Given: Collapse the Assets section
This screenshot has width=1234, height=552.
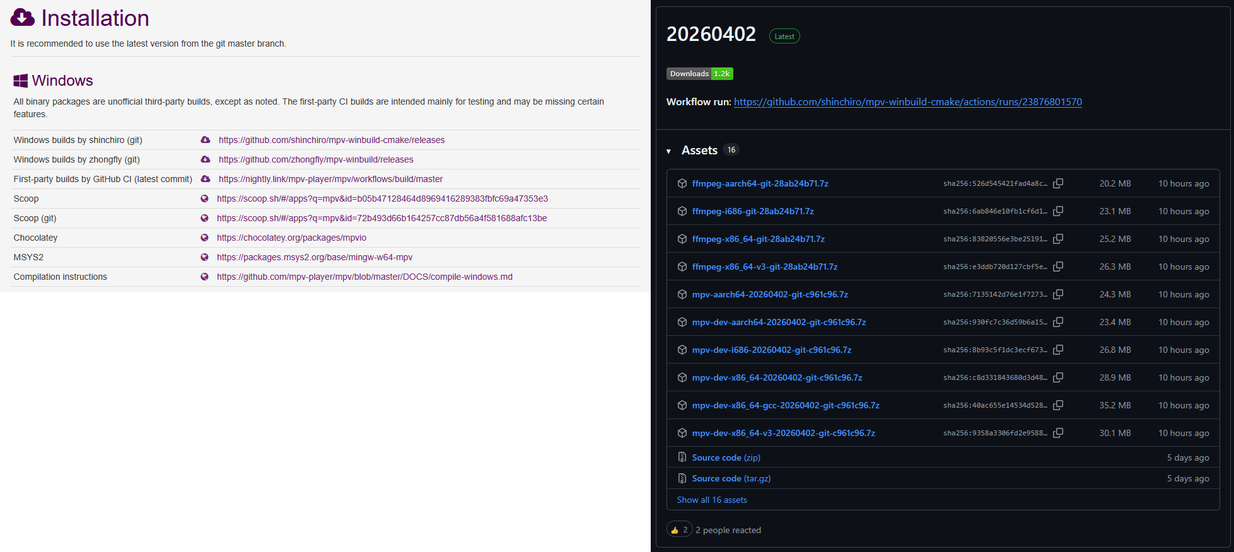Looking at the screenshot, I should [x=668, y=151].
